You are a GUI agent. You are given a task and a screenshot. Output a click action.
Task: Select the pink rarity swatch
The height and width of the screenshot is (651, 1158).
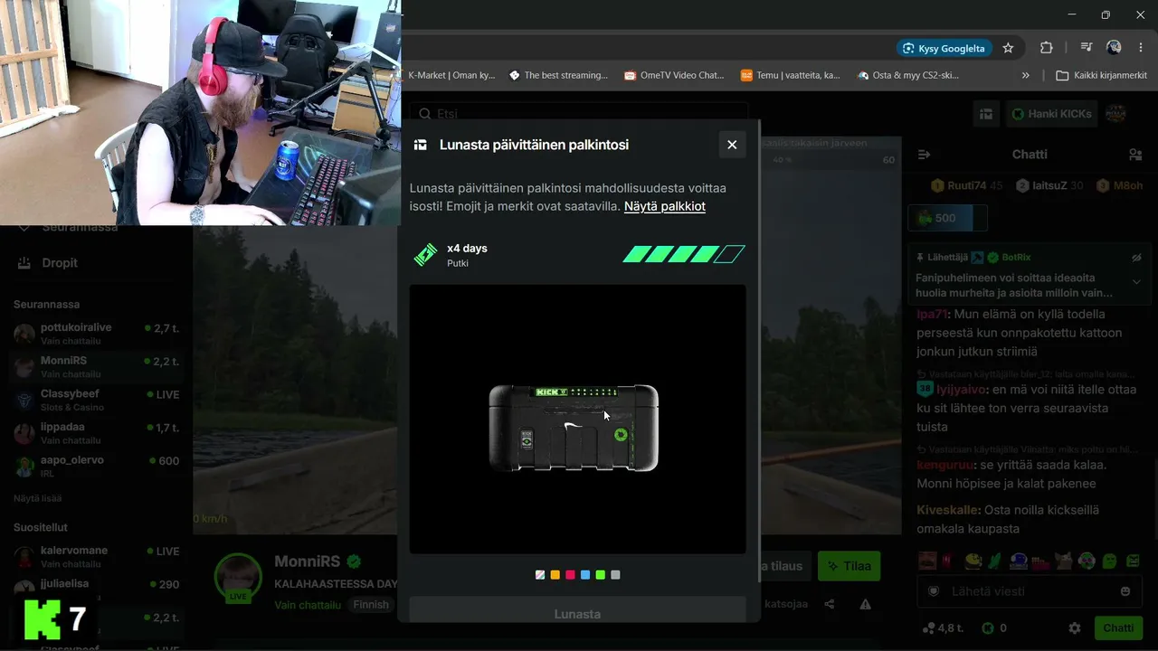coord(570,575)
